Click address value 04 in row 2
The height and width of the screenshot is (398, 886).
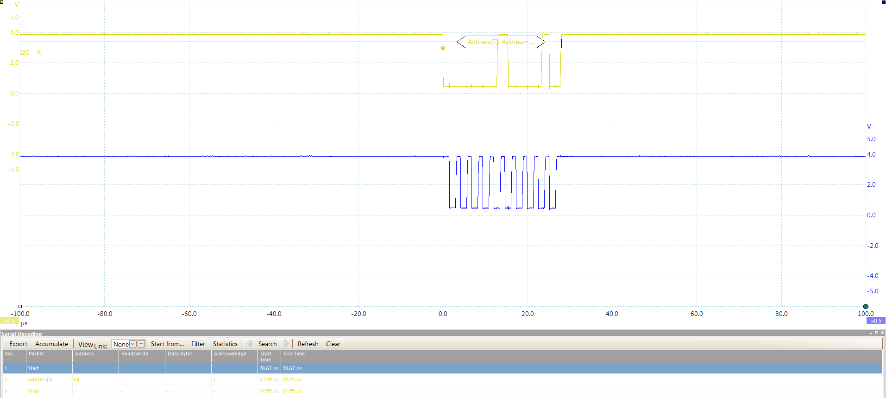[x=76, y=379]
